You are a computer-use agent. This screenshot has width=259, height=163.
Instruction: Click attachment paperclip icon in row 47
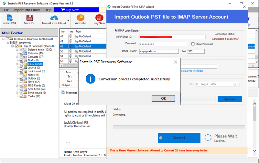pyautogui.click(x=70, y=36)
